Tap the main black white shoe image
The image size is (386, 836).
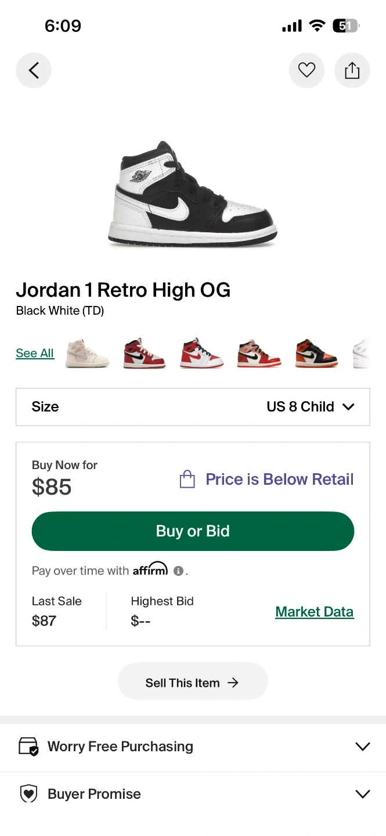(x=193, y=194)
